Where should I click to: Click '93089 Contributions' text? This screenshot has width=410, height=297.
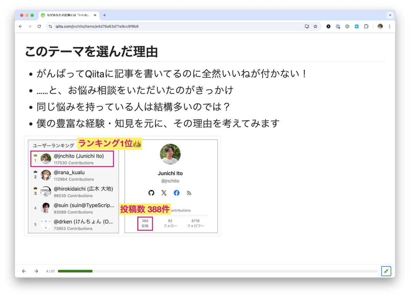[73, 212]
